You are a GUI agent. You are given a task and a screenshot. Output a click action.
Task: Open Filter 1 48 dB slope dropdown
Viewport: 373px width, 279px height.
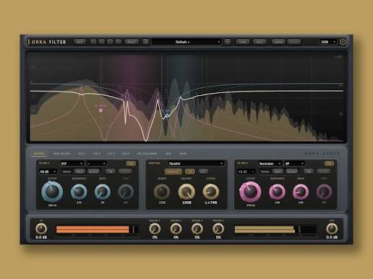click(48, 172)
